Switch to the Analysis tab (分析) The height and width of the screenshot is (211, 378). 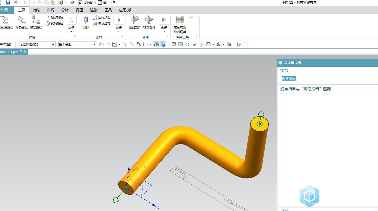click(x=65, y=10)
